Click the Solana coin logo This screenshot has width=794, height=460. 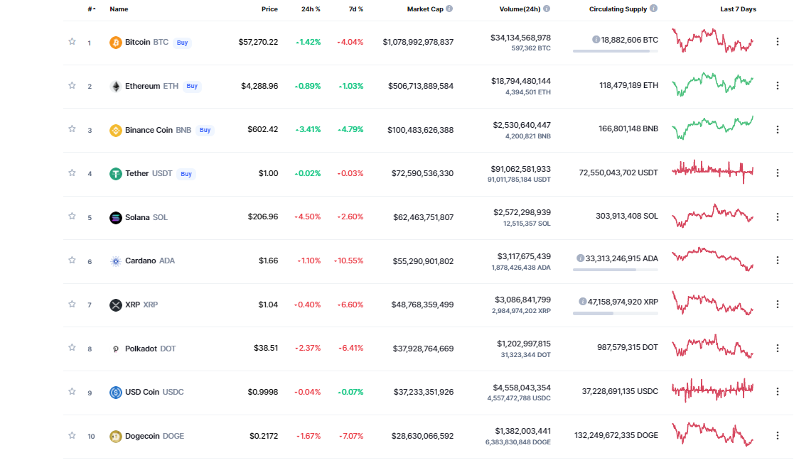[115, 218]
